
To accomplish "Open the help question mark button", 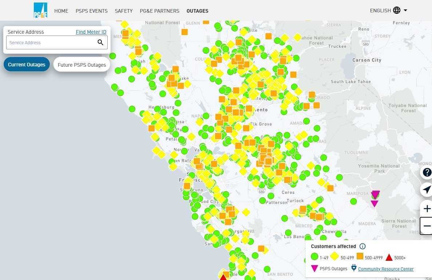I will pyautogui.click(x=427, y=173).
